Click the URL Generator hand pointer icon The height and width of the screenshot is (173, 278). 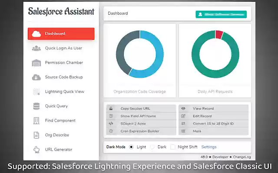click(36, 150)
